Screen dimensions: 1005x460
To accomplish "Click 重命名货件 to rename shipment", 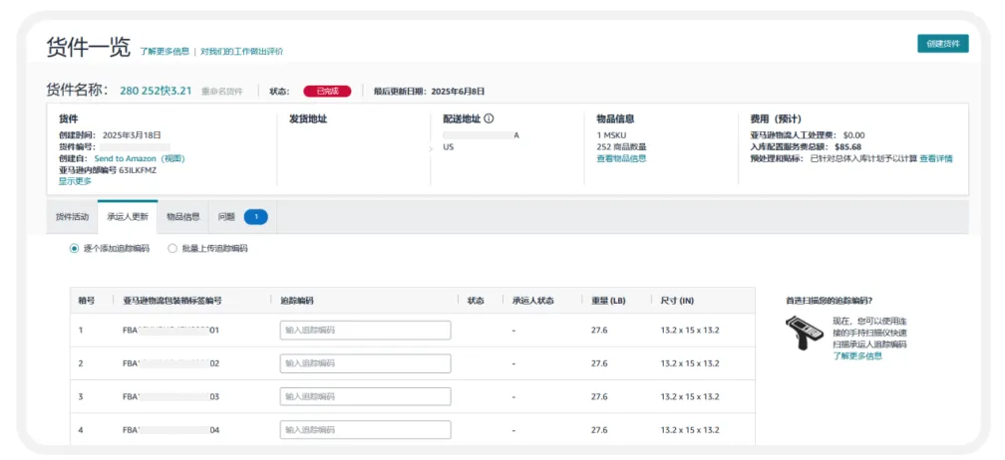I will (x=221, y=92).
